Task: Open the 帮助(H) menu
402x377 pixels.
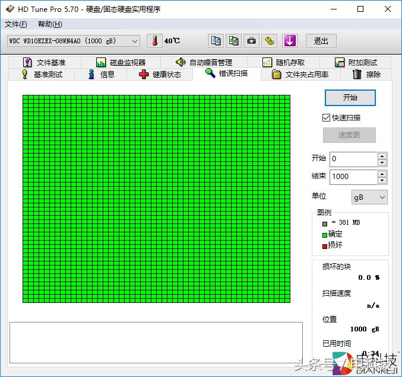Action: click(50, 24)
